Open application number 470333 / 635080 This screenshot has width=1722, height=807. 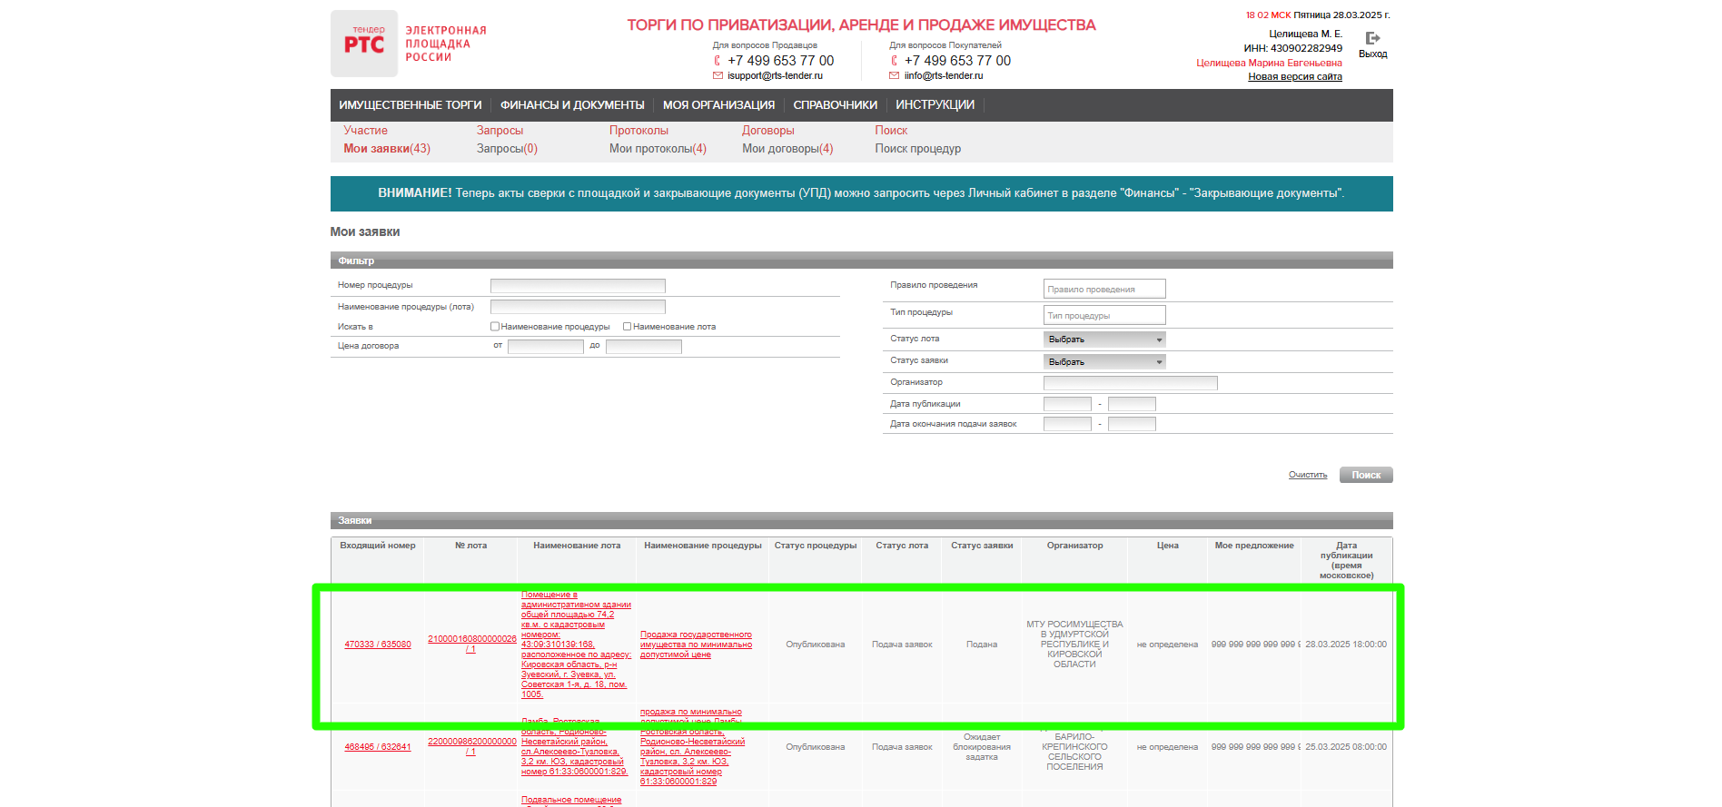(x=378, y=645)
